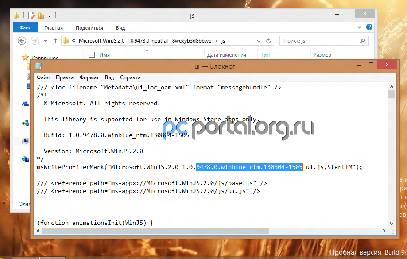Open Explorer help via the blue question mark

click(x=369, y=28)
